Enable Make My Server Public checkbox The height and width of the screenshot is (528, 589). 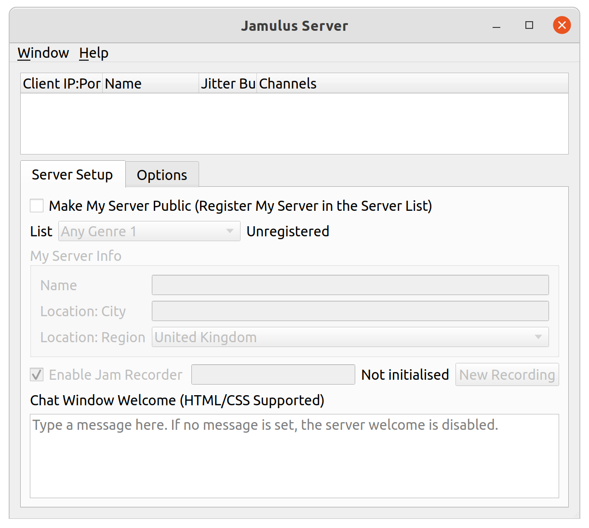click(x=37, y=206)
